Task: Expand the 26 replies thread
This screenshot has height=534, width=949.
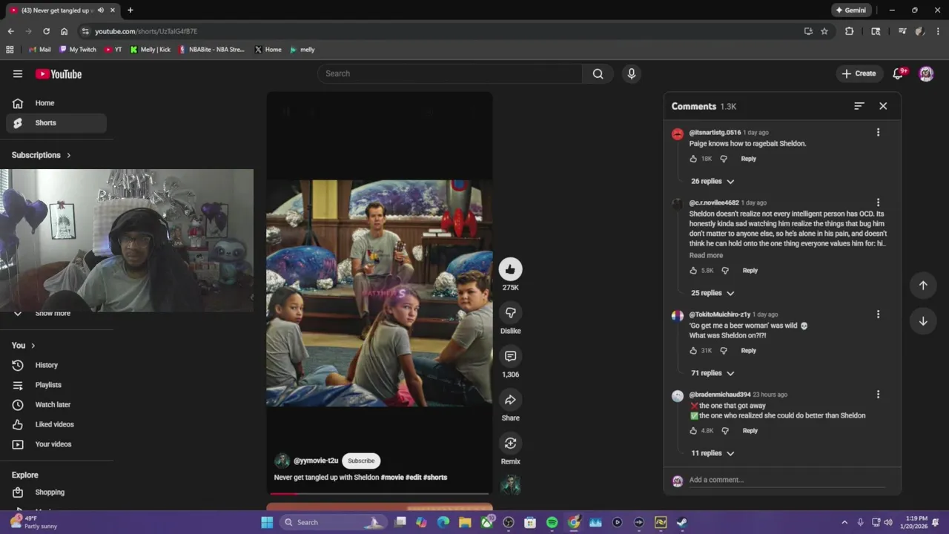Action: tap(712, 181)
